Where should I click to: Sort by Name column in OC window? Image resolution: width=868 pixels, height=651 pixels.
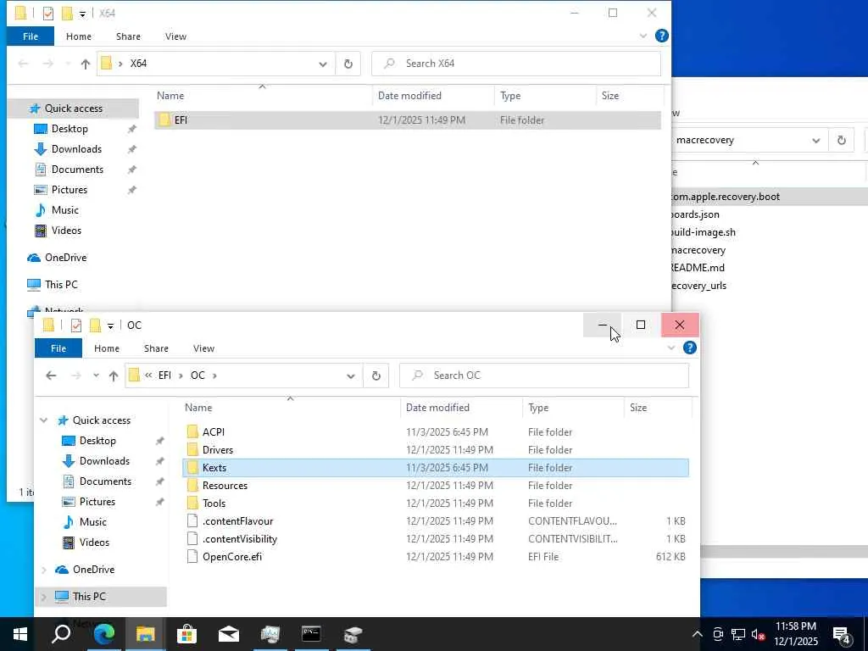[x=290, y=408]
